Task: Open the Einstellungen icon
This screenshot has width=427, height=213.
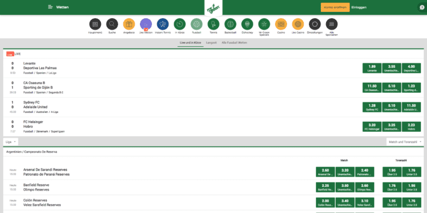Action: tap(314, 24)
